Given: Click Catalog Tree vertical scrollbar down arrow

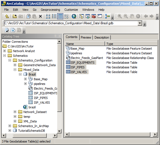Looking at the screenshot, I should click(59, 131).
